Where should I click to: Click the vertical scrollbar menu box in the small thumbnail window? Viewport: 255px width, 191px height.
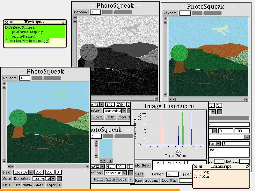[96, 142]
